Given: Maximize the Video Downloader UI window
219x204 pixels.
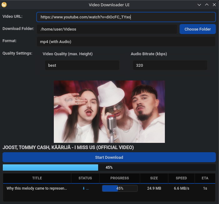Looking at the screenshot, I should click(207, 5).
